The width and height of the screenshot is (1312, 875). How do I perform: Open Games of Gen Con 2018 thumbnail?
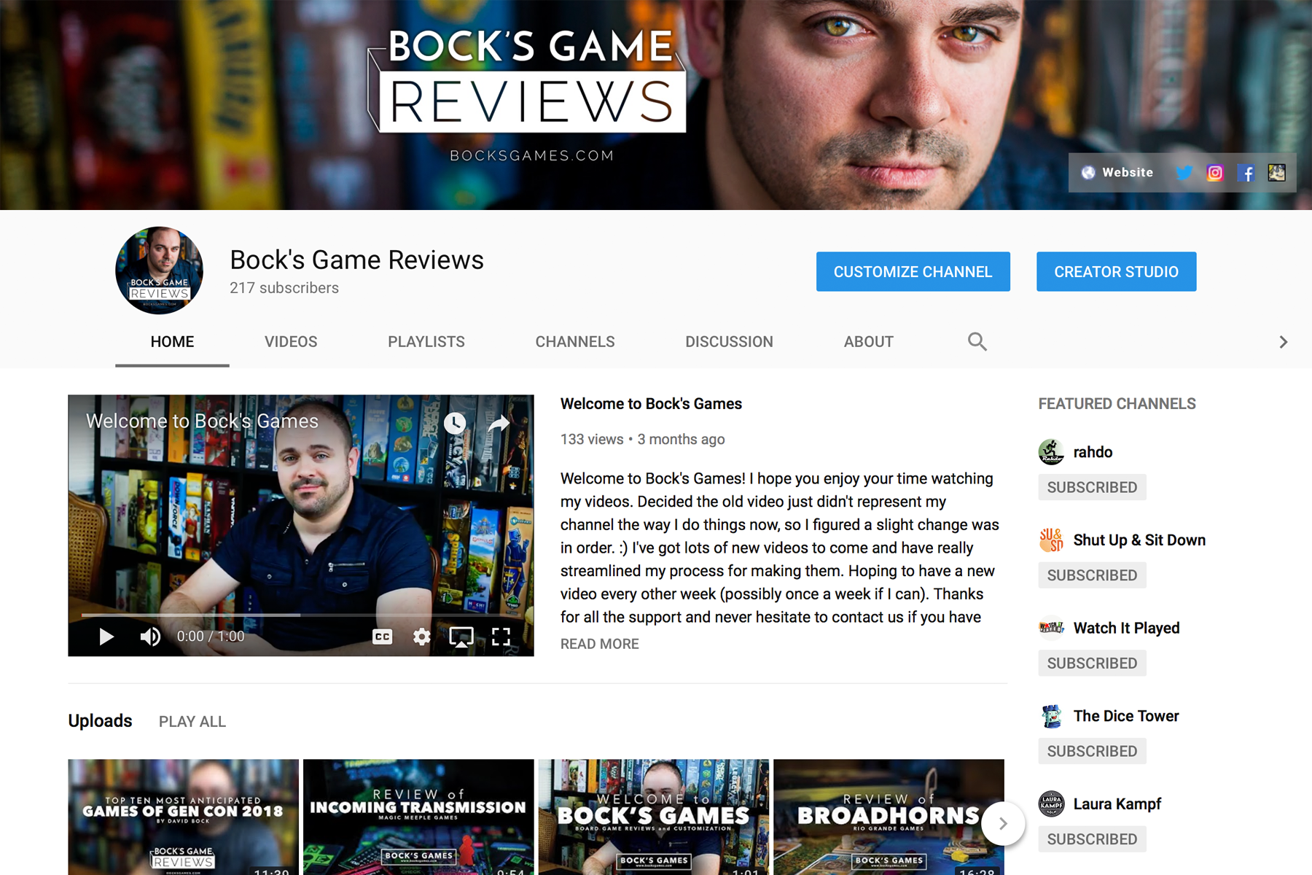click(x=183, y=817)
